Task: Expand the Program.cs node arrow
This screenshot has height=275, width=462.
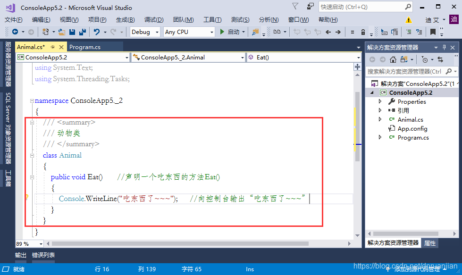Action: pyautogui.click(x=380, y=137)
